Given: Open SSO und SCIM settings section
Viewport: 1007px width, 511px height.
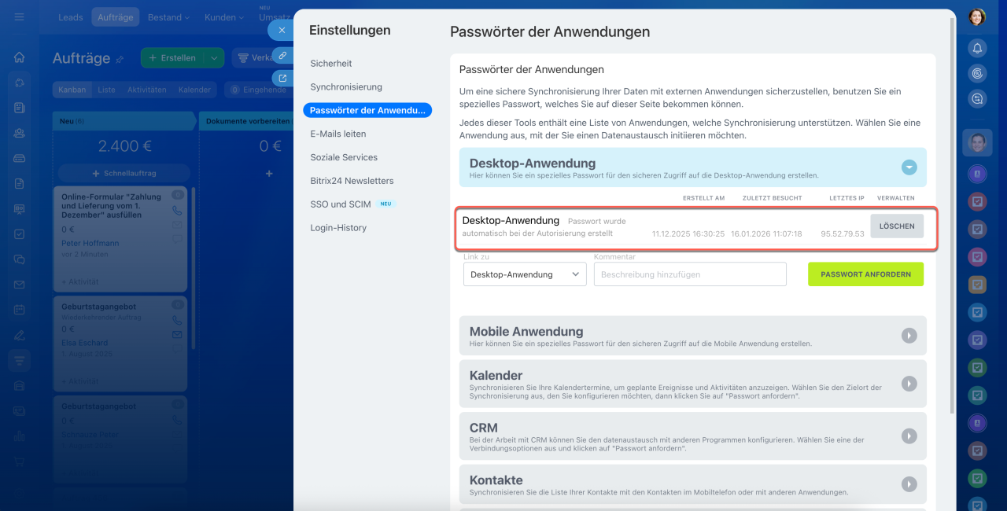Looking at the screenshot, I should coord(340,204).
